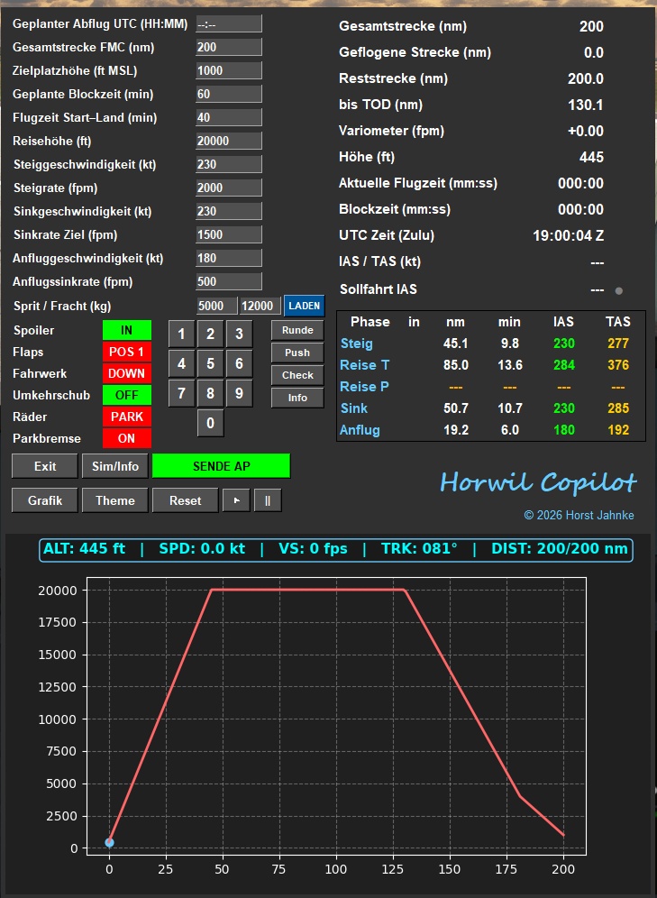Click the Zielplatzhöhe input field

(x=228, y=70)
